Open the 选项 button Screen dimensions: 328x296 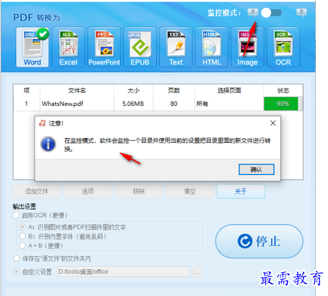(88, 191)
